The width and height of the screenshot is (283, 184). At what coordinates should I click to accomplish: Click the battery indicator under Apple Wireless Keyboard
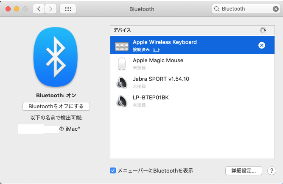[156, 49]
